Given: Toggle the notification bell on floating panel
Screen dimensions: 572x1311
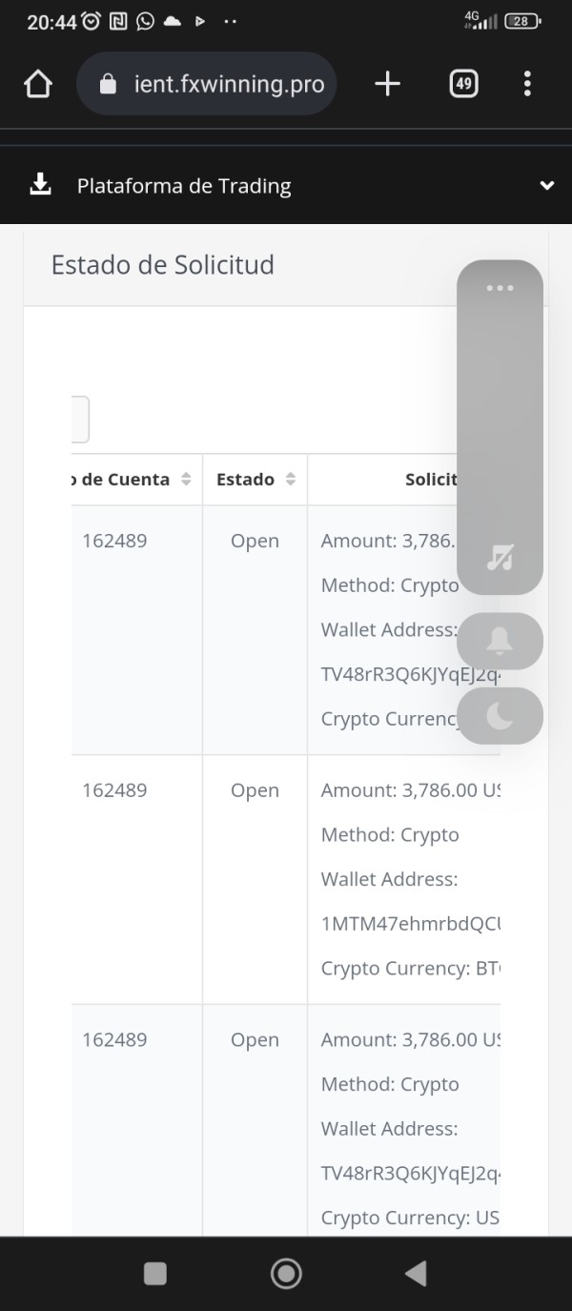Looking at the screenshot, I should point(500,641).
